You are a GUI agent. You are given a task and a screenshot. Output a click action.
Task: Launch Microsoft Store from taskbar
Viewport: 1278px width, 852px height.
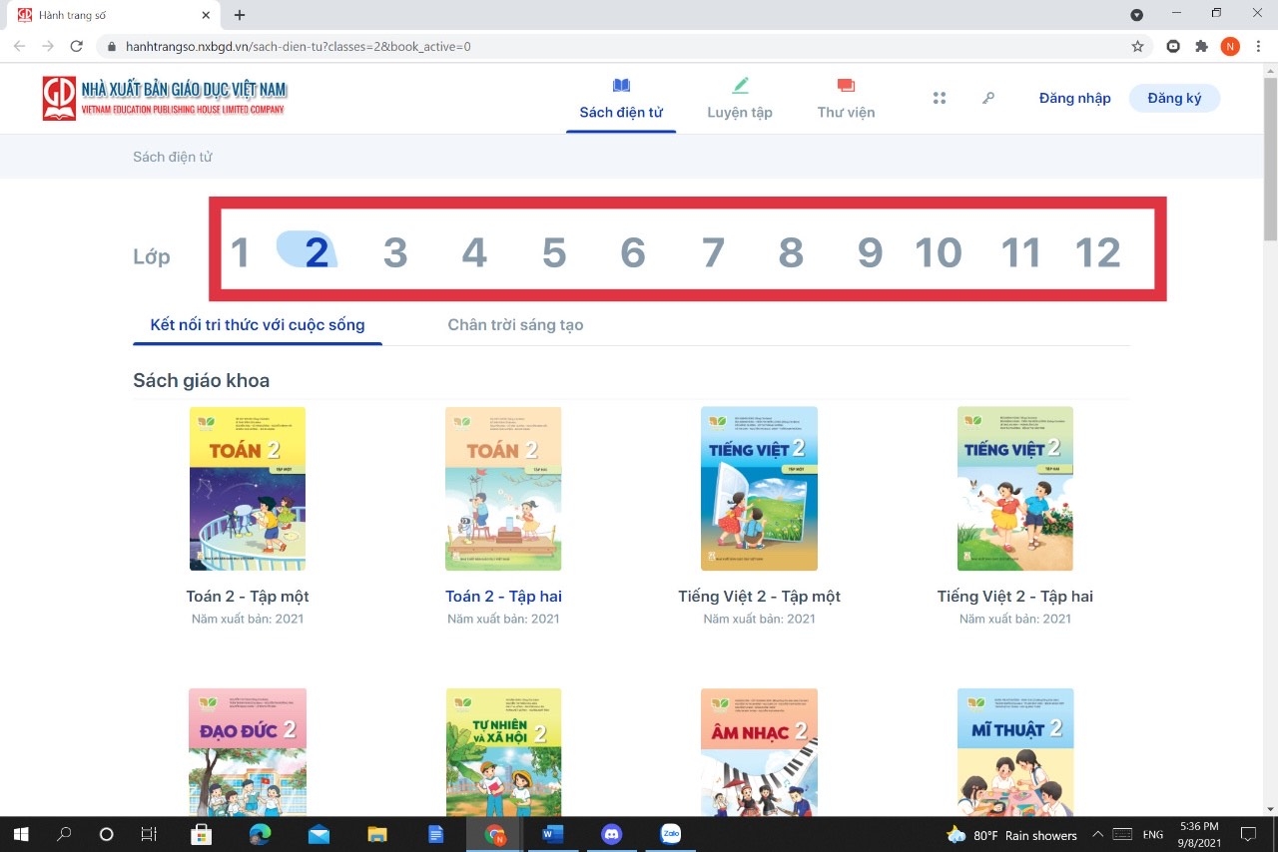201,834
